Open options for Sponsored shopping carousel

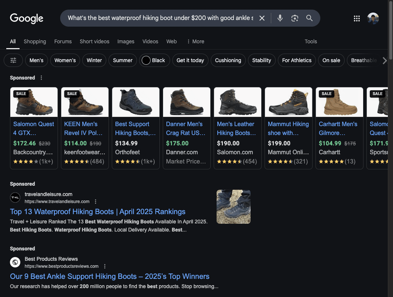point(41,78)
